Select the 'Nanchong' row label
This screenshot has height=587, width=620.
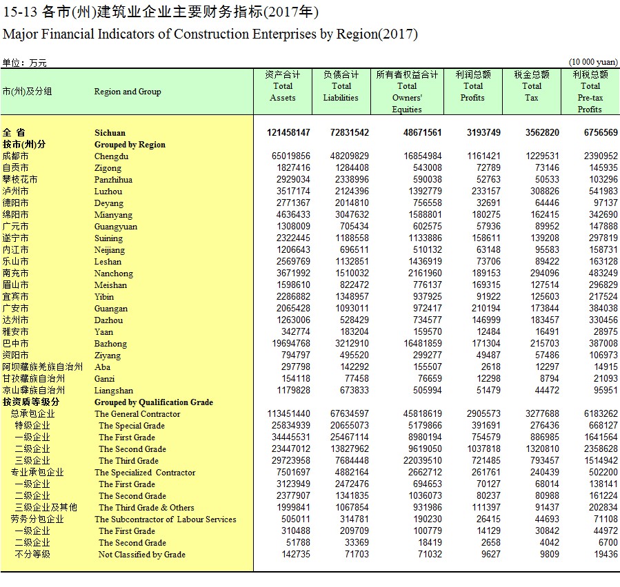click(114, 274)
